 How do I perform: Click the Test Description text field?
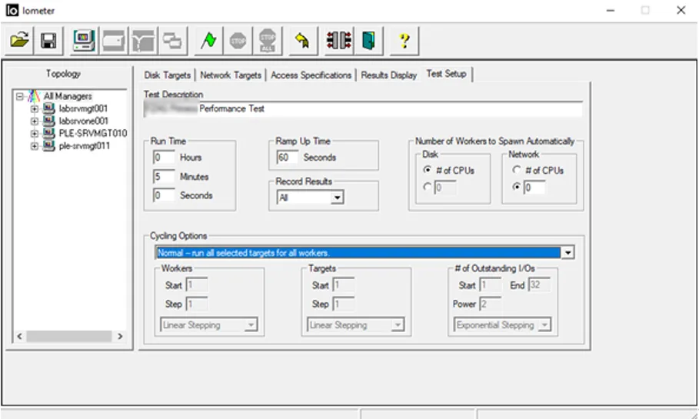[363, 108]
